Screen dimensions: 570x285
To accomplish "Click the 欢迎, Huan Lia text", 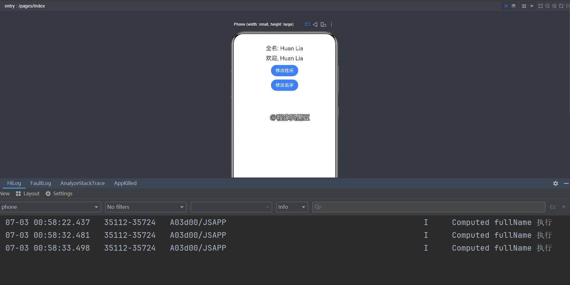I will point(285,58).
